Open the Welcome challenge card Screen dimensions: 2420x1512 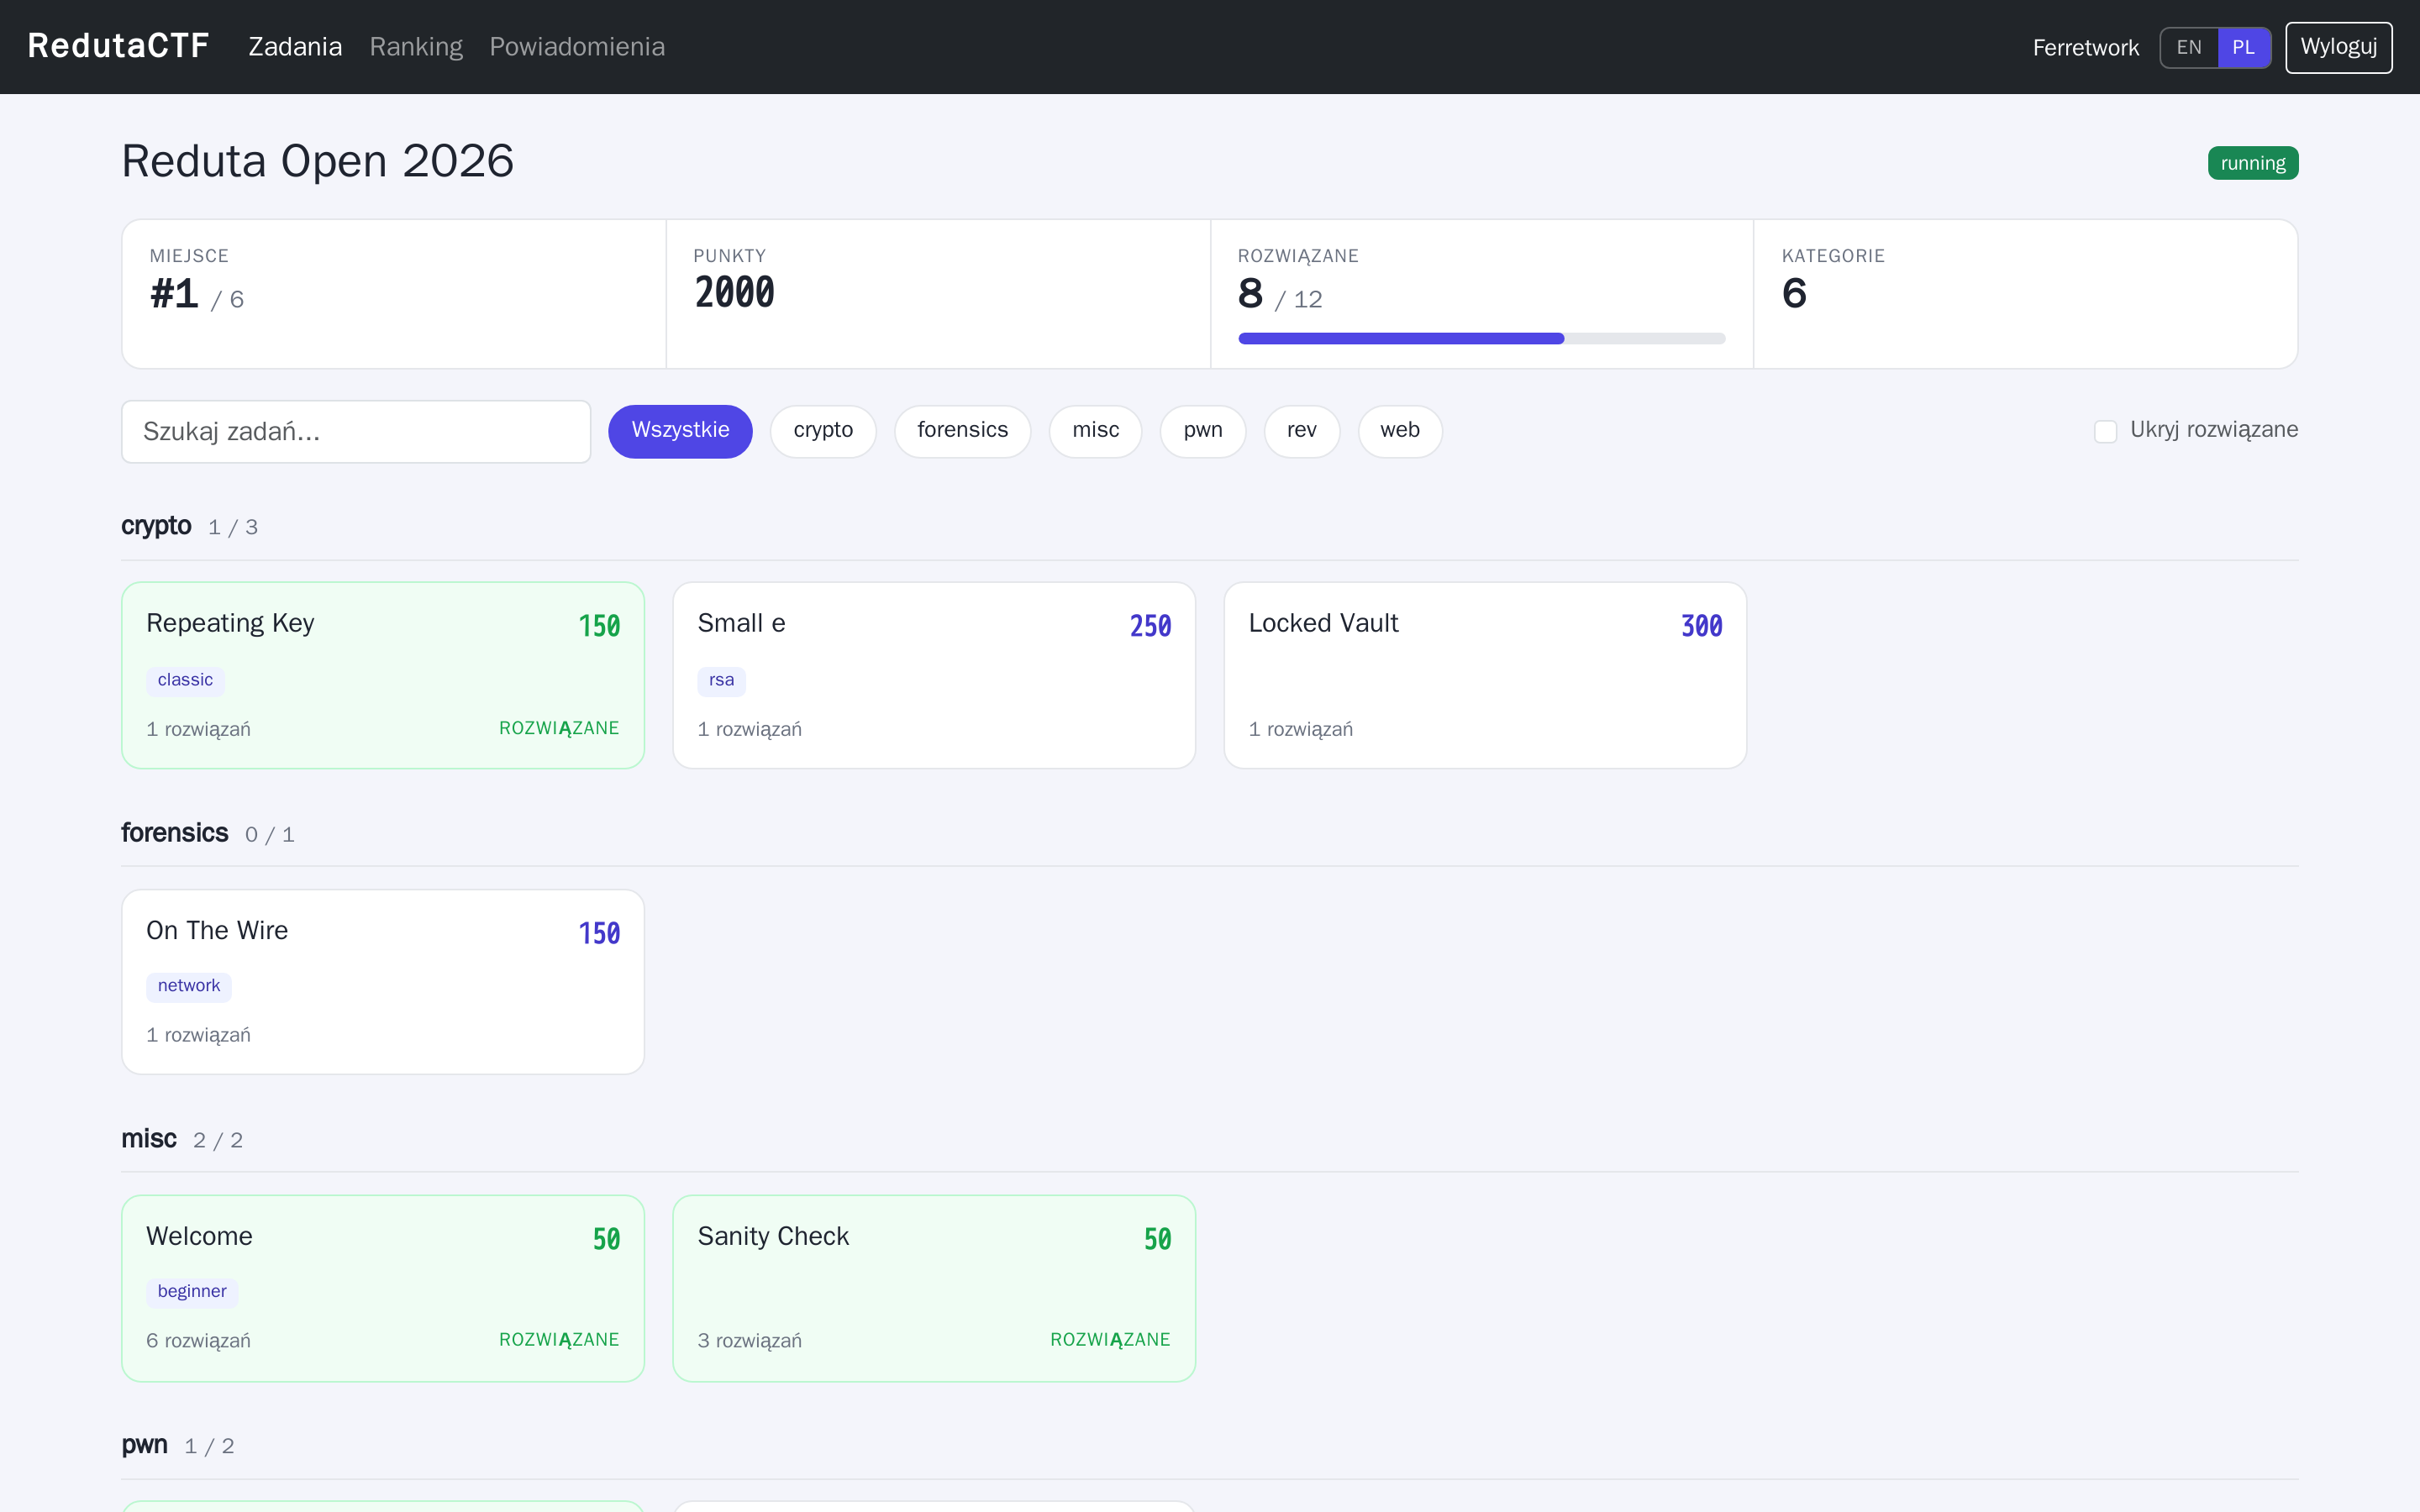coord(383,1288)
